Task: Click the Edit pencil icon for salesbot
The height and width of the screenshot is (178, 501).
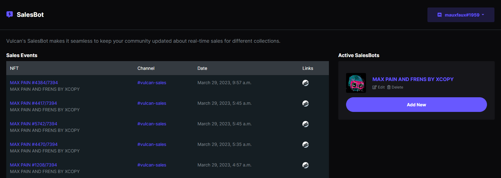Action: click(374, 87)
